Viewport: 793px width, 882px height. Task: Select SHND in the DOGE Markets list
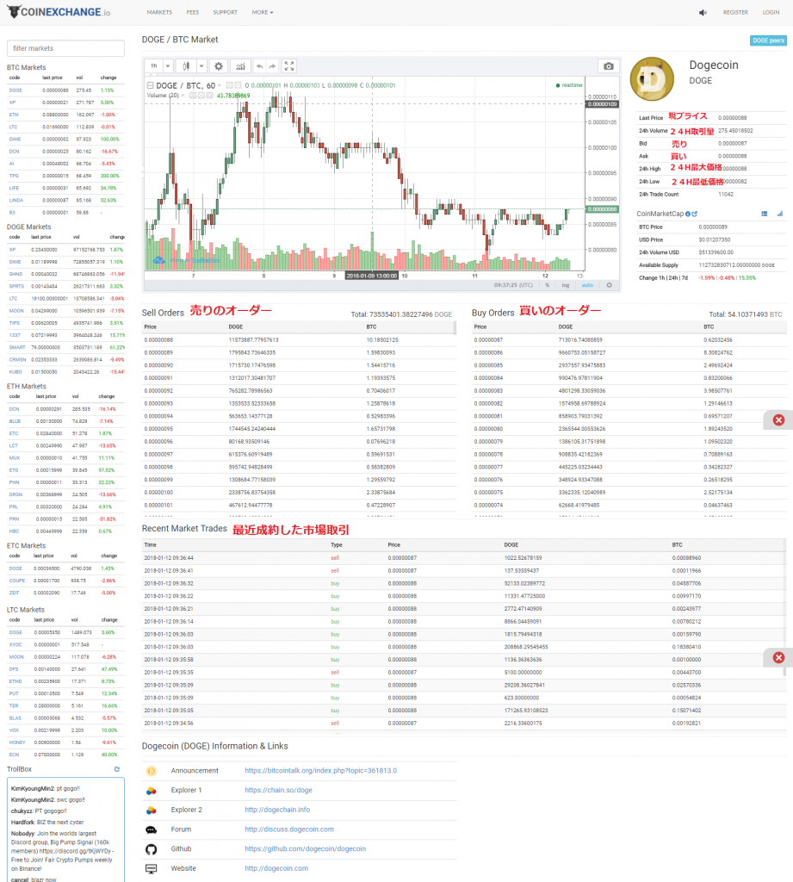15,274
